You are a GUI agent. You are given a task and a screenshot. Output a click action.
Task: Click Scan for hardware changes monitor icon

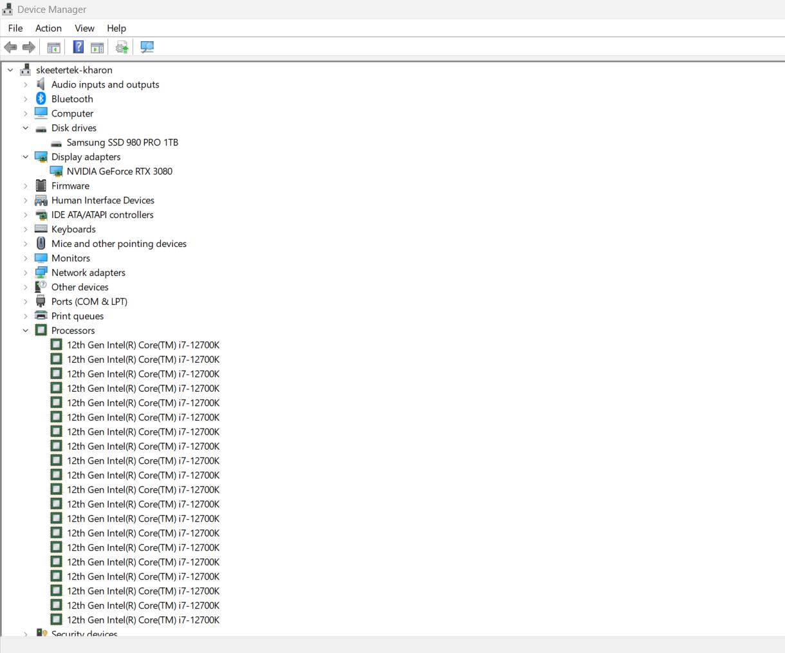coord(147,47)
